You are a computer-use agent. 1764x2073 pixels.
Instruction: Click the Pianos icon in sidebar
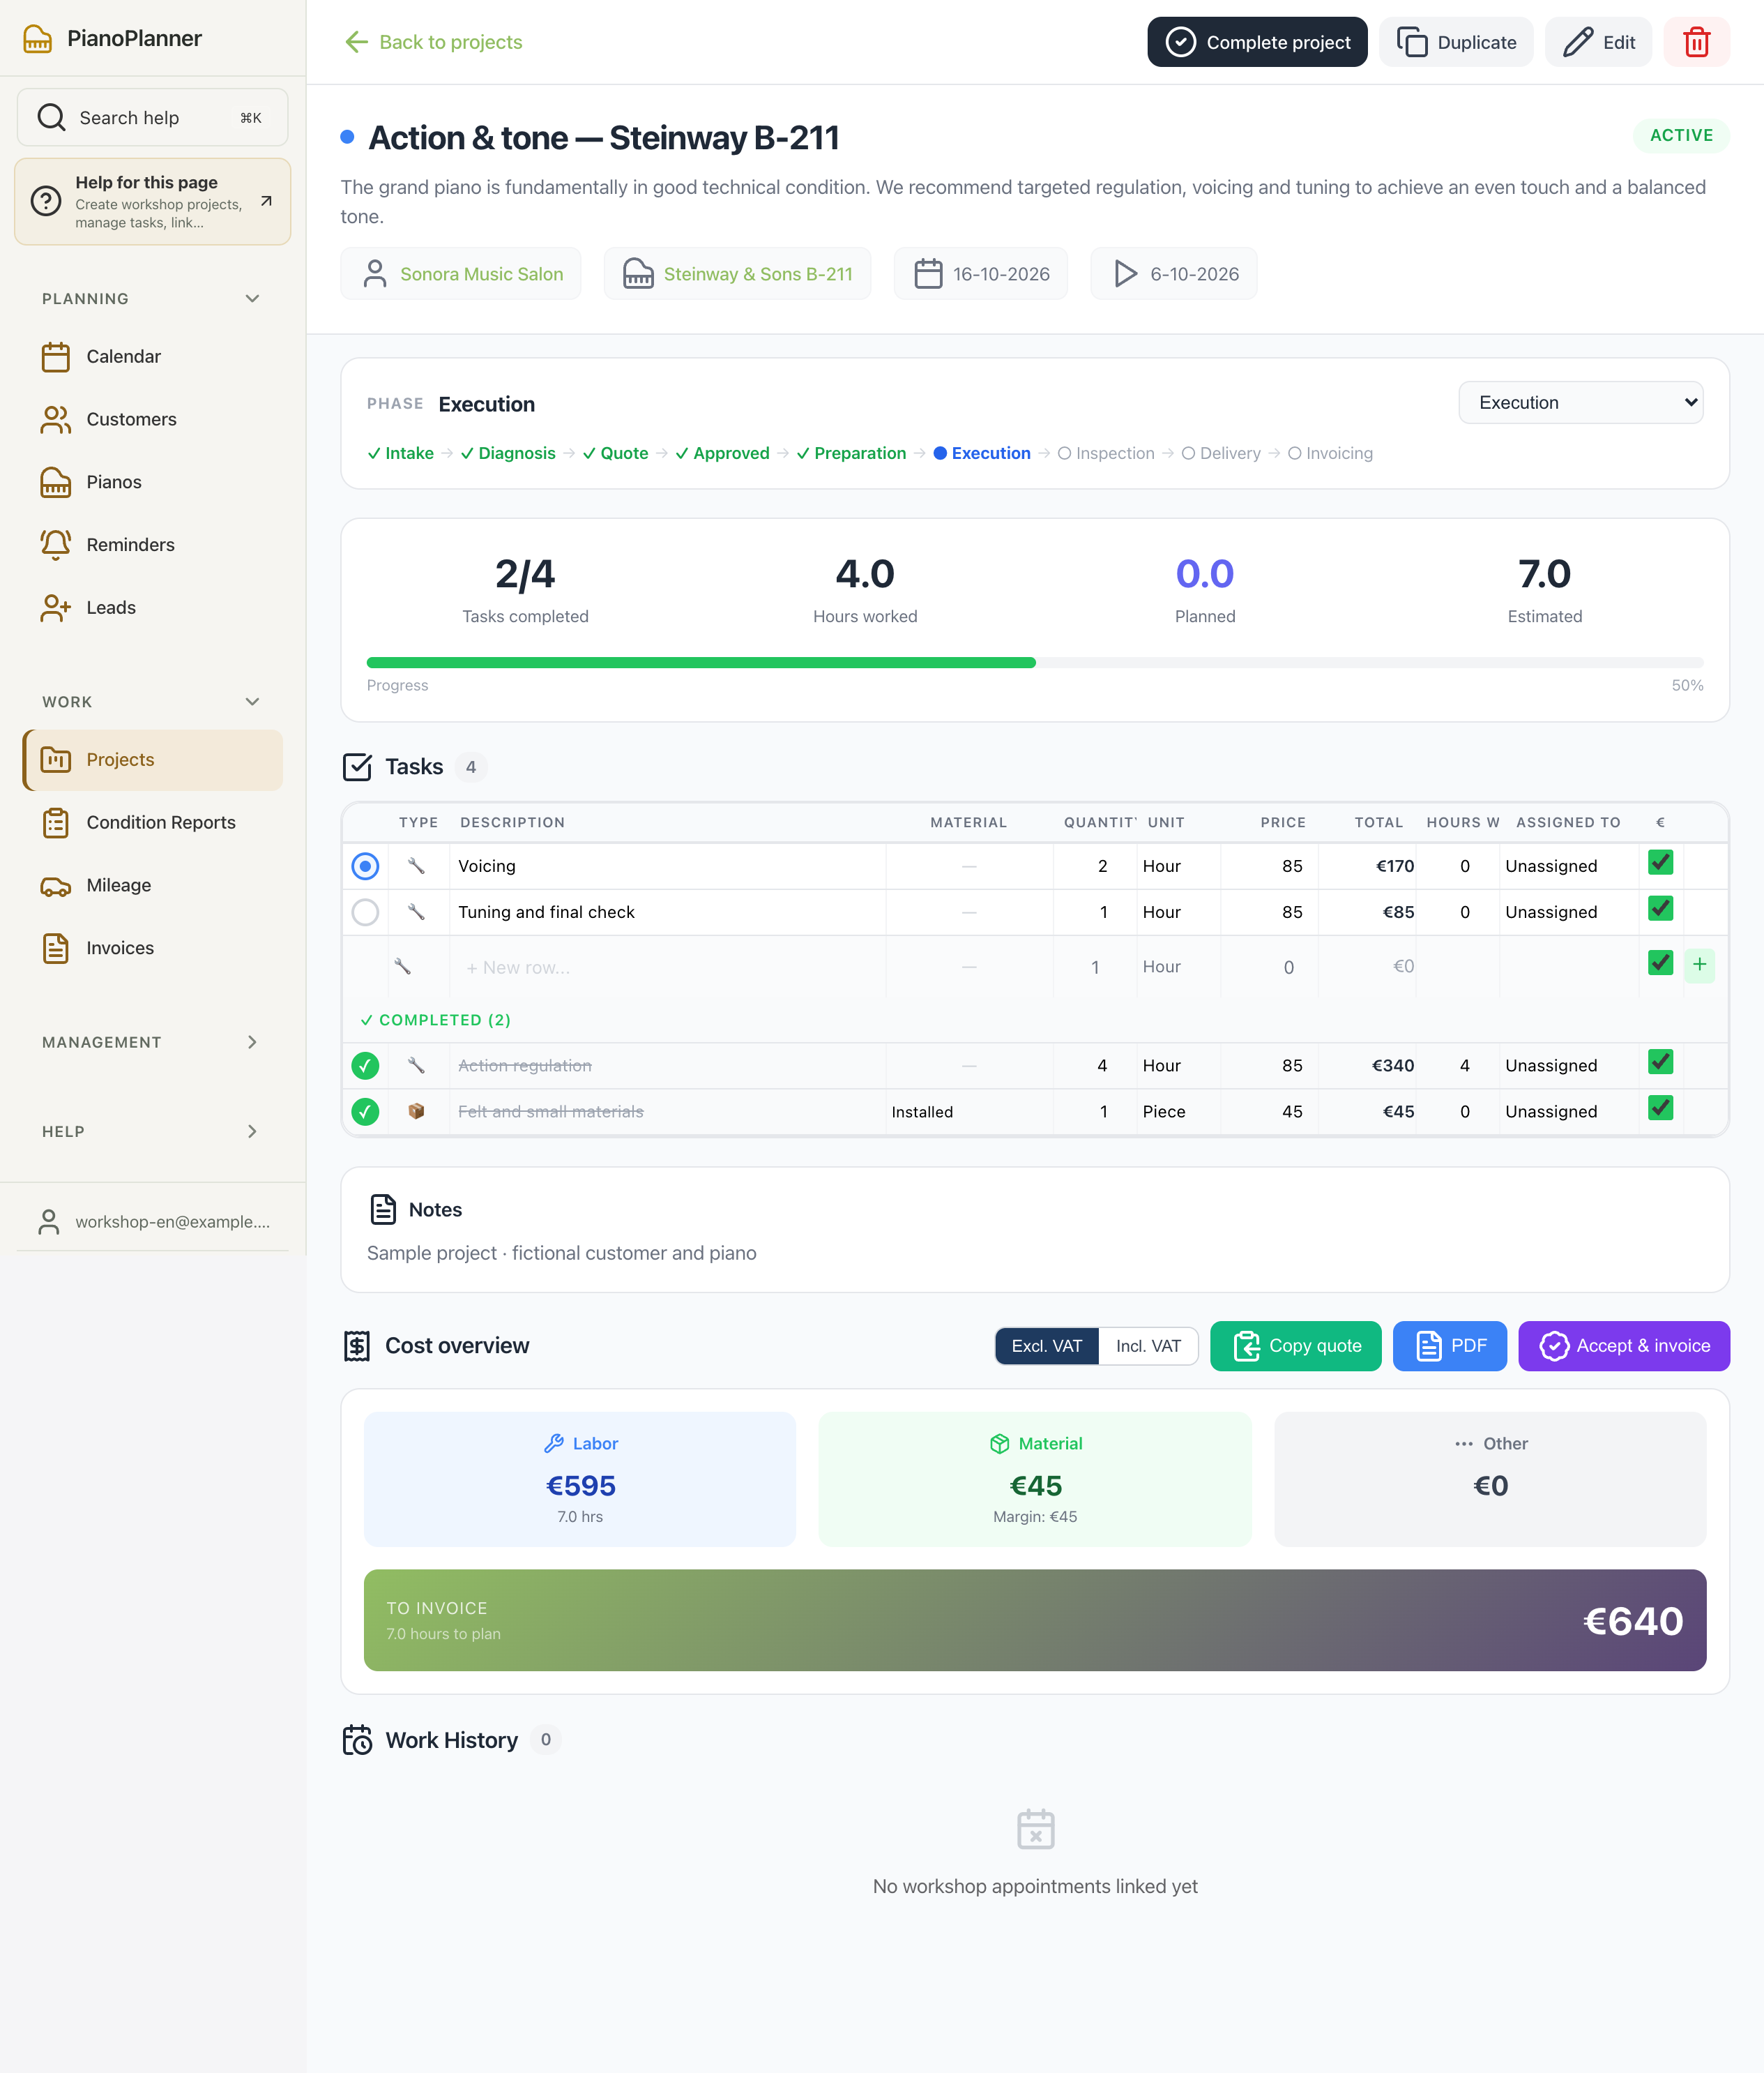pyautogui.click(x=56, y=482)
